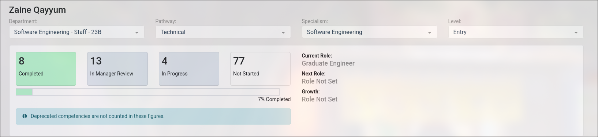Viewport: 598px width, 137px height.
Task: Click the Level field label
Action: (x=455, y=21)
